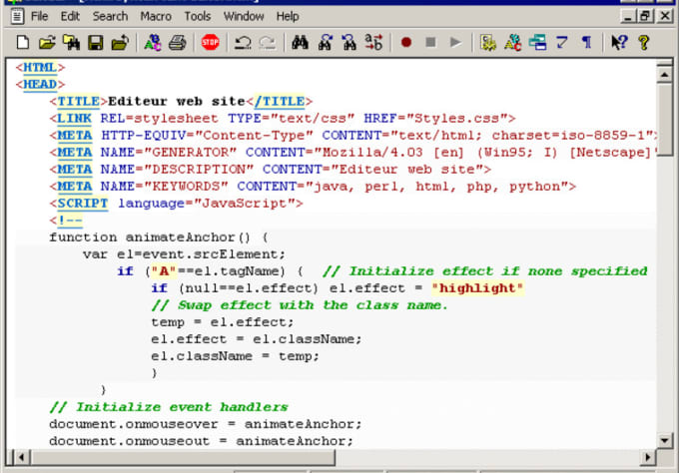Click the "DESCRIPTION" attribute value
This screenshot has width=679, height=473.
(x=199, y=170)
